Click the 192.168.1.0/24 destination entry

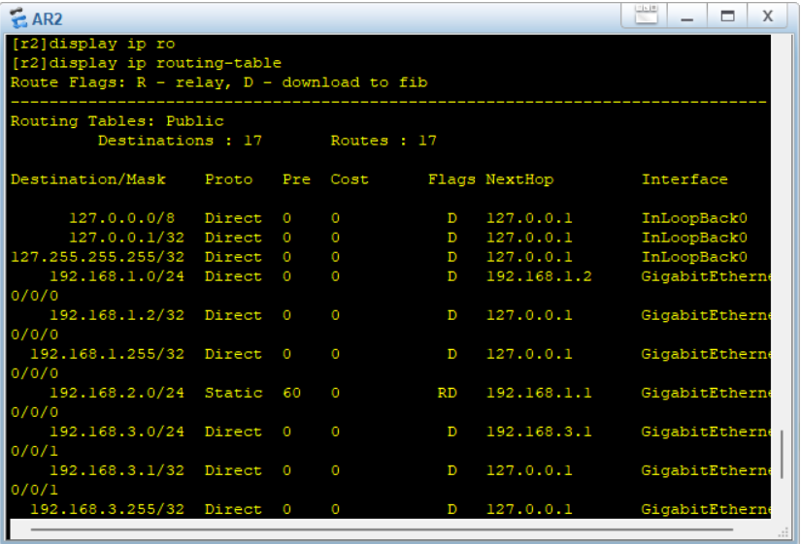(x=117, y=276)
